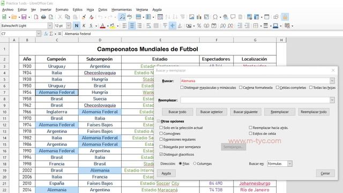The height and width of the screenshot is (193, 343).
Task: Click the Insert comment icon
Action: tap(233, 17)
